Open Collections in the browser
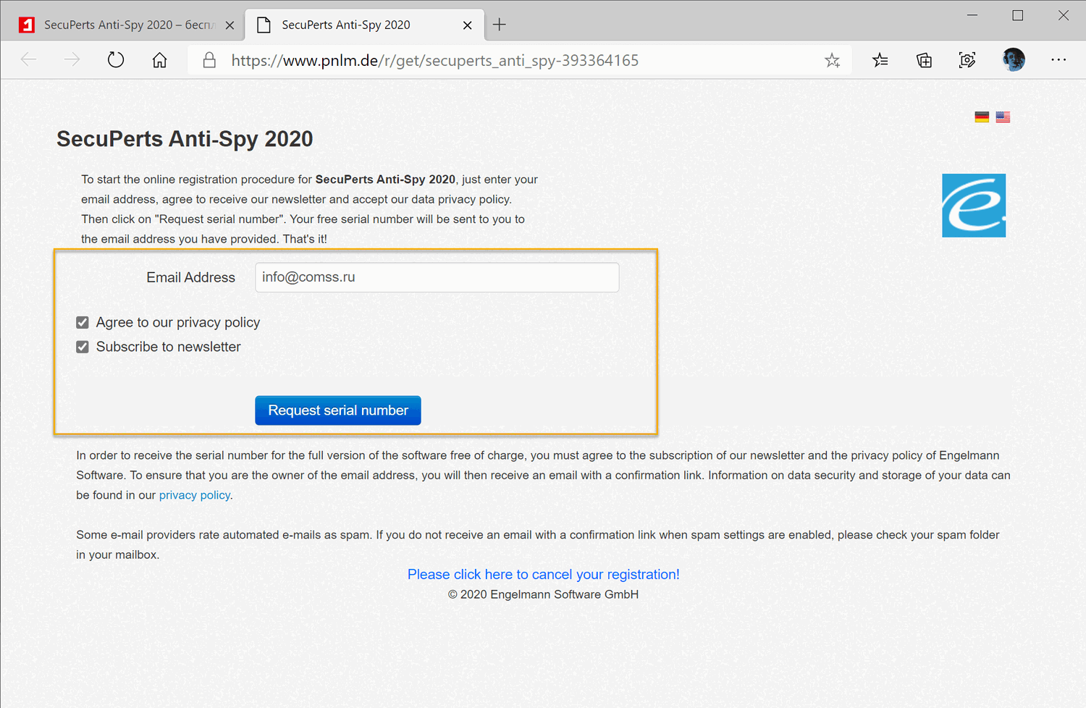The width and height of the screenshot is (1086, 708). click(x=924, y=60)
